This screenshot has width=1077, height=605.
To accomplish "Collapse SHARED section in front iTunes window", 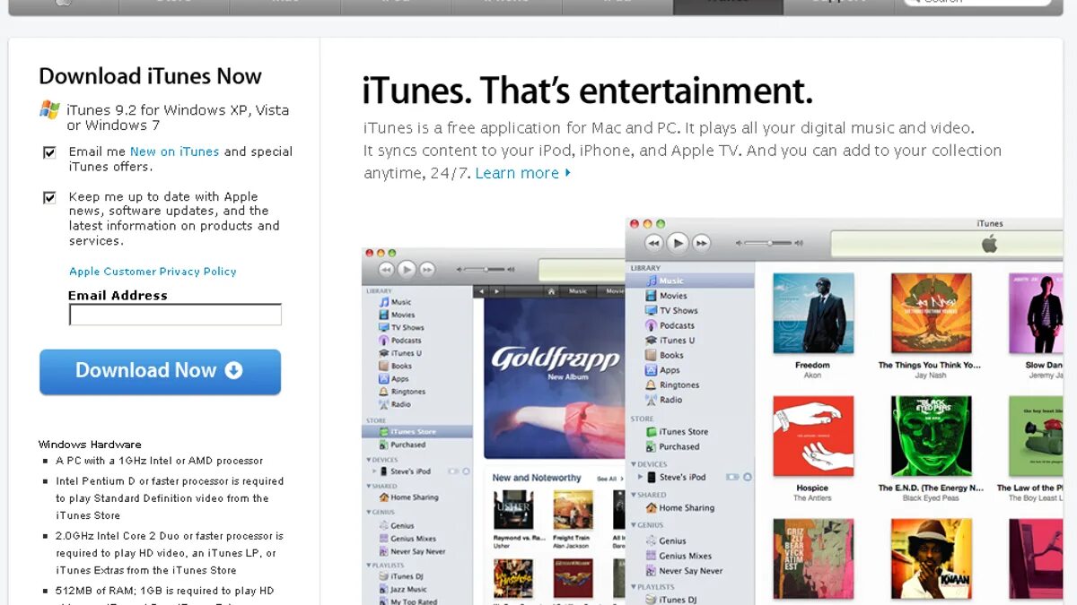I will (632, 495).
